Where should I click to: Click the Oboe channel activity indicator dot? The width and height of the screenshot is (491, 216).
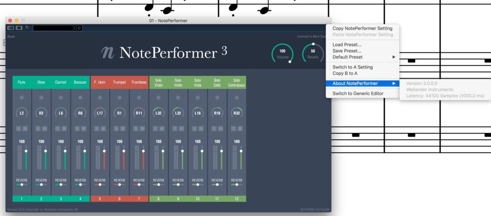41,98
